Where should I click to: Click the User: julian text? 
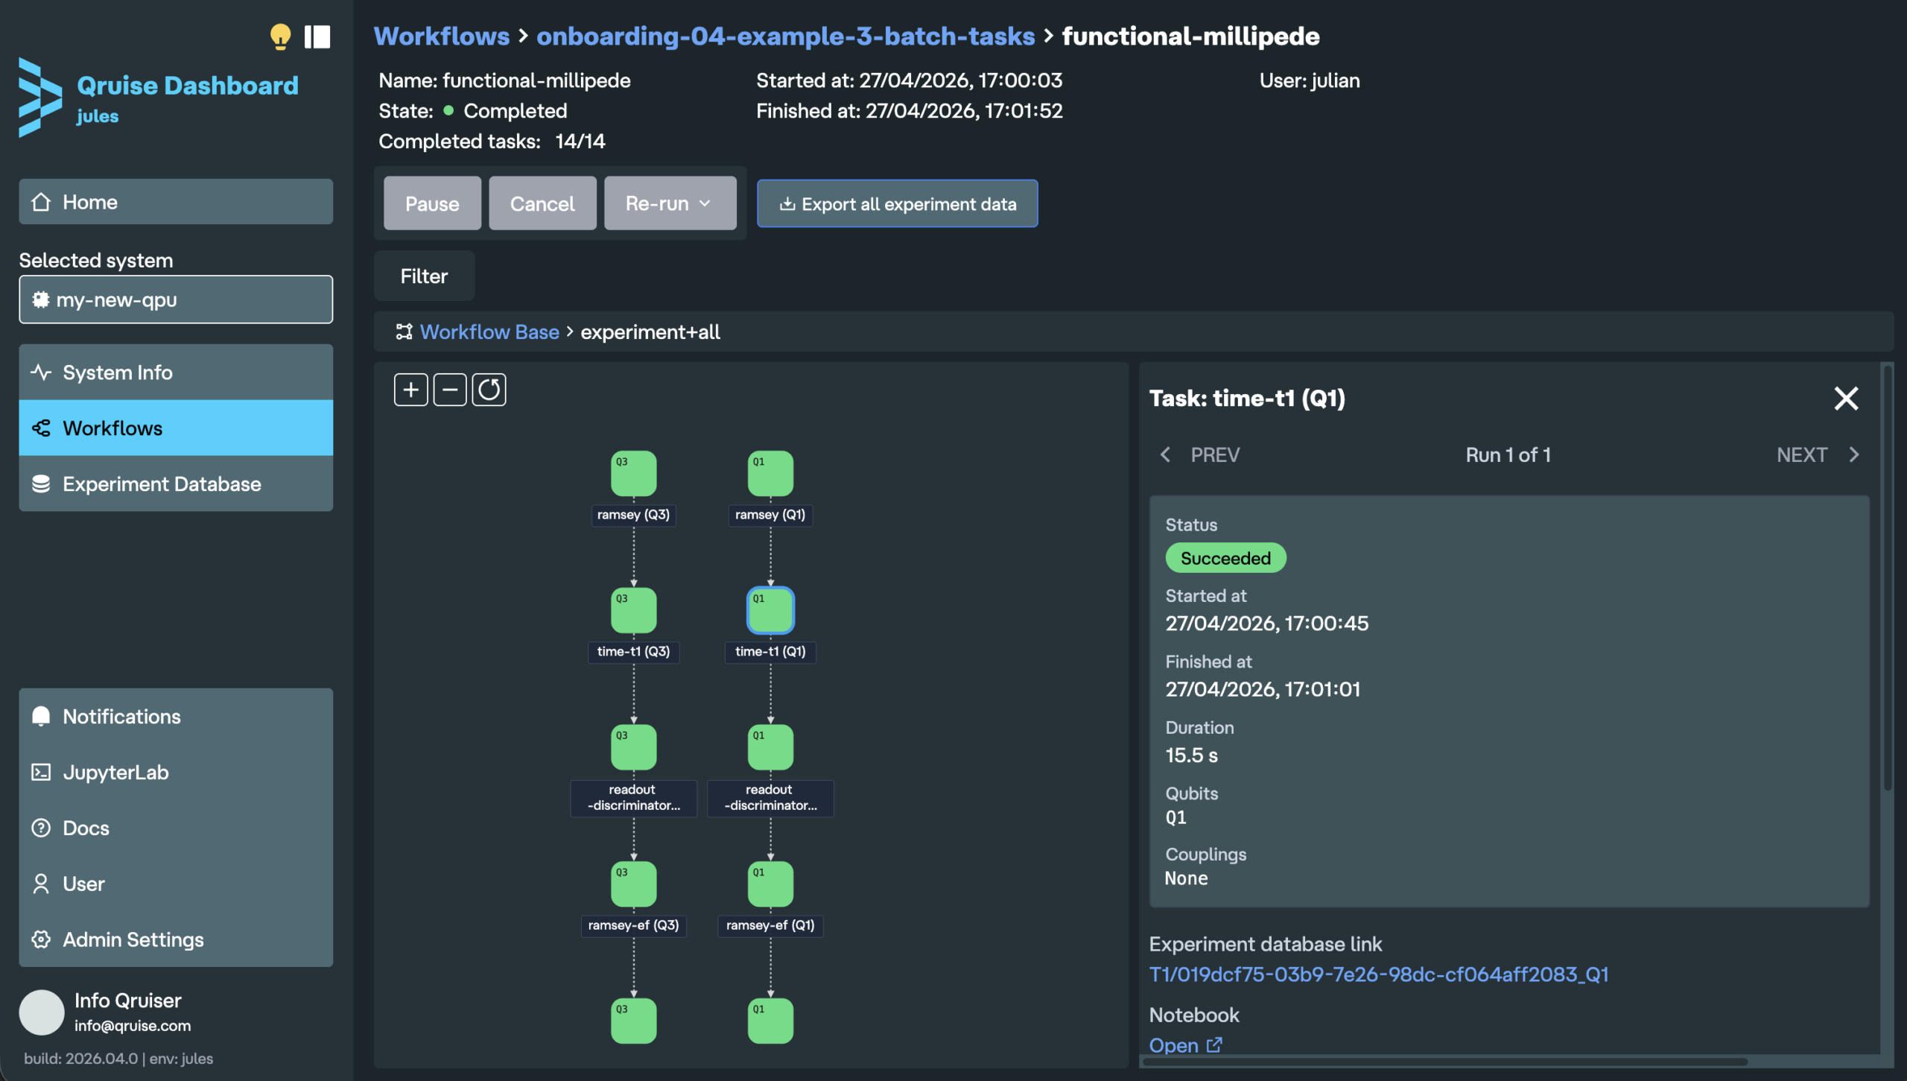[1310, 80]
